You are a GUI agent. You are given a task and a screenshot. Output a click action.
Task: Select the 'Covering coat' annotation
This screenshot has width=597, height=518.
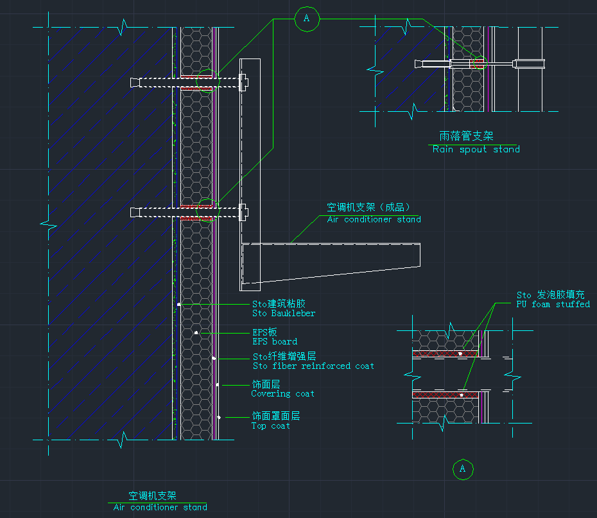point(282,393)
